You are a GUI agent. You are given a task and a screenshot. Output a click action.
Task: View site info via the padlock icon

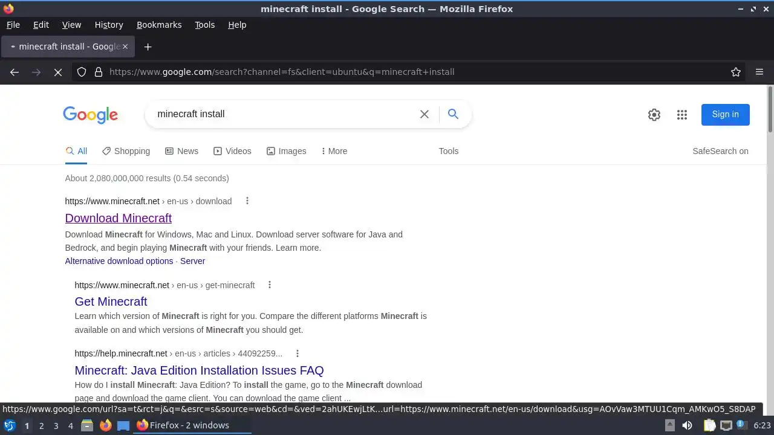pyautogui.click(x=99, y=72)
